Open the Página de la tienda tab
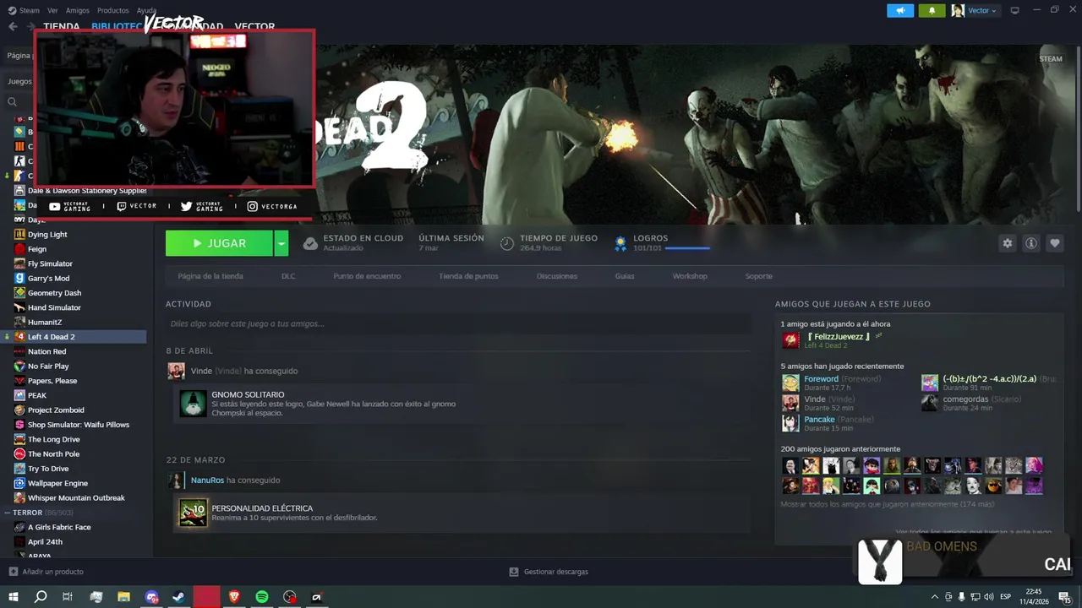The image size is (1082, 608). click(x=210, y=276)
